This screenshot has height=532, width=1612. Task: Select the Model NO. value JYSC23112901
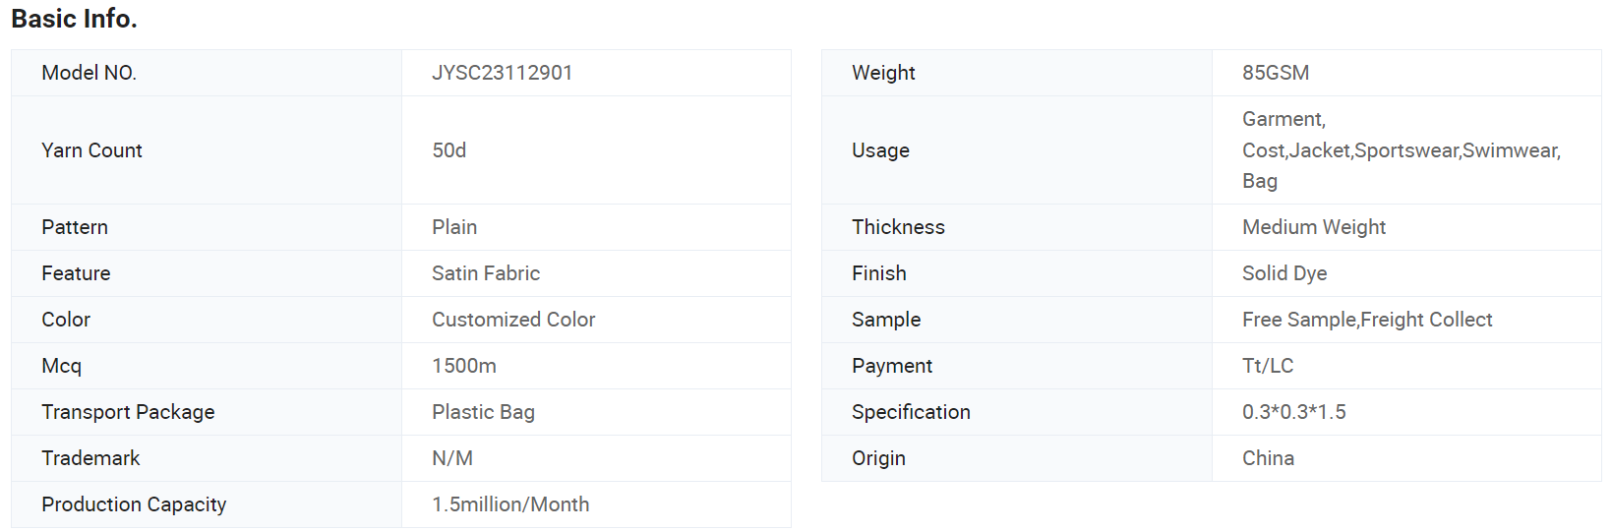502,73
